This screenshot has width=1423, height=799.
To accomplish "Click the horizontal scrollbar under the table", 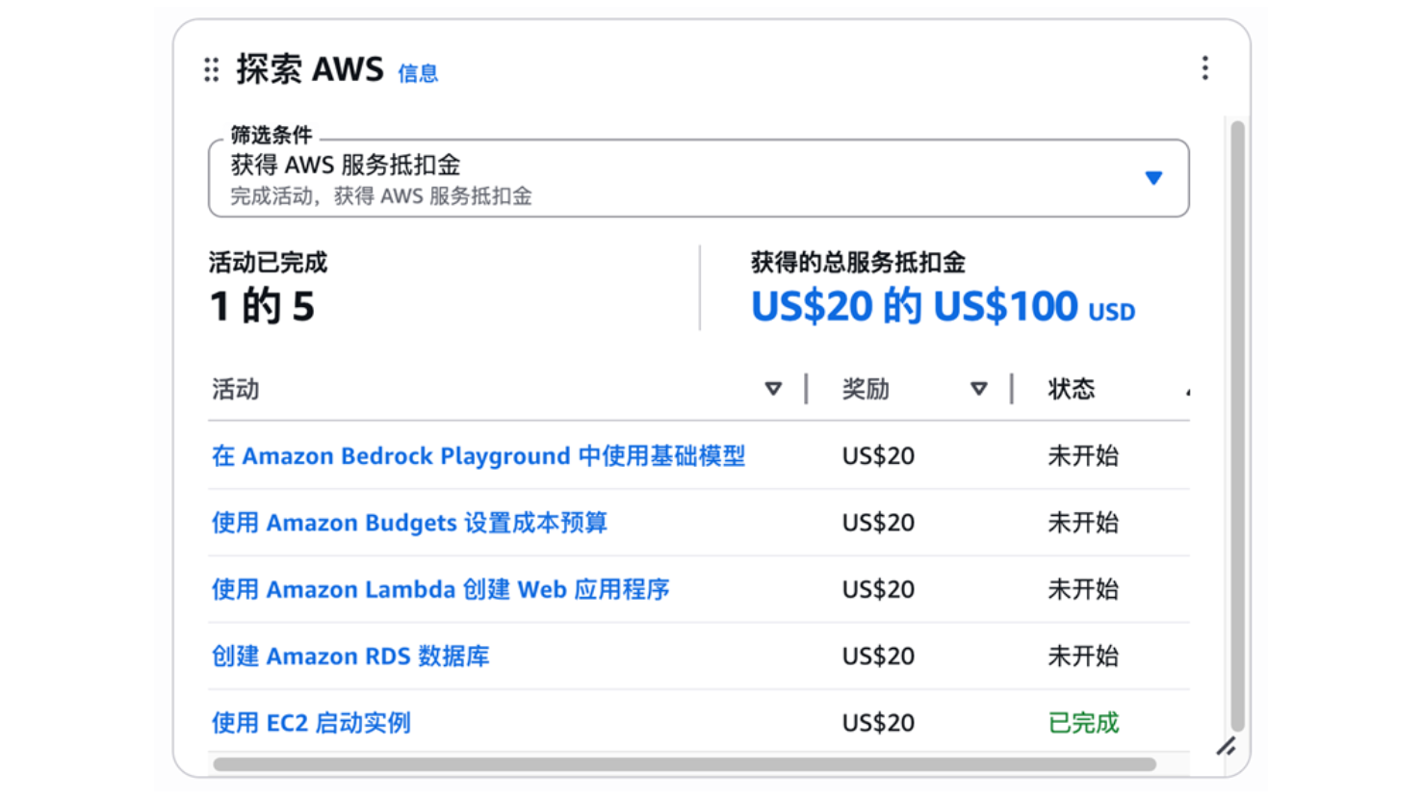I will [x=684, y=764].
